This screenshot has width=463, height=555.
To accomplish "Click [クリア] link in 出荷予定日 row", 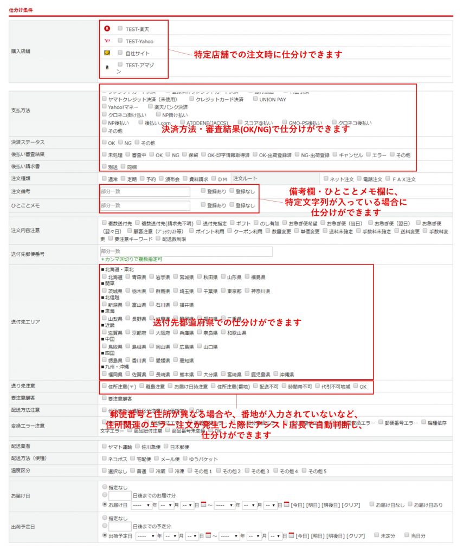I will pyautogui.click(x=356, y=536).
